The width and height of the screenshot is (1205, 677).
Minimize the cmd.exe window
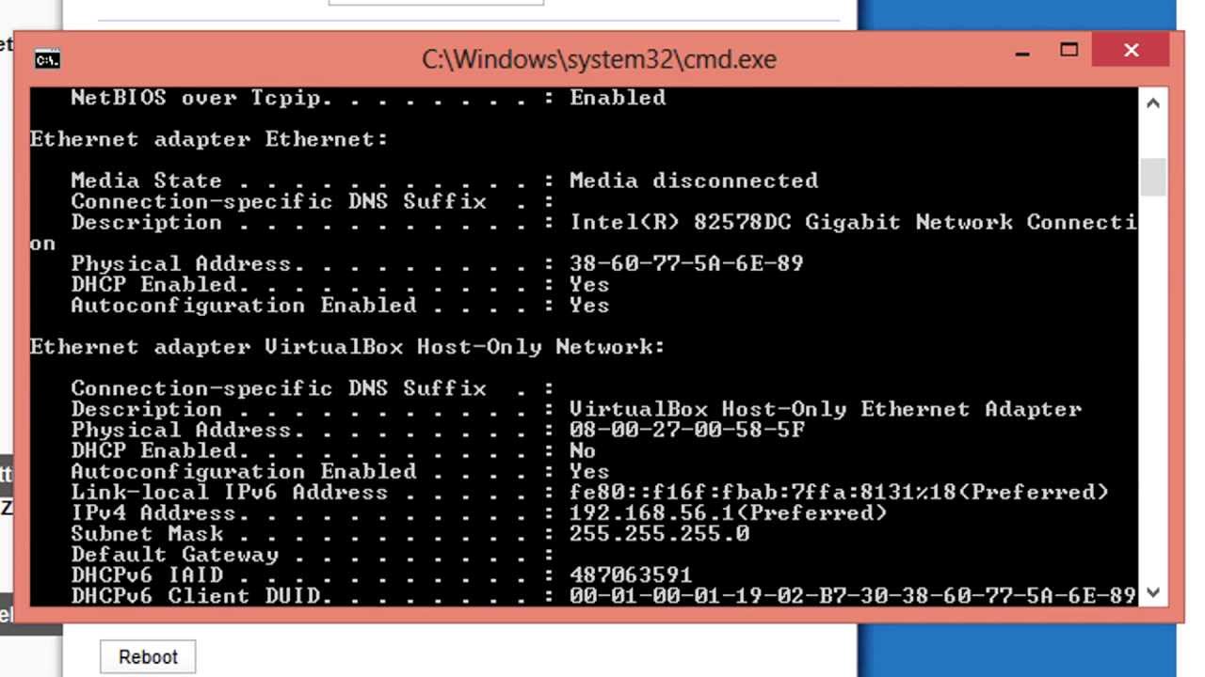[1022, 53]
